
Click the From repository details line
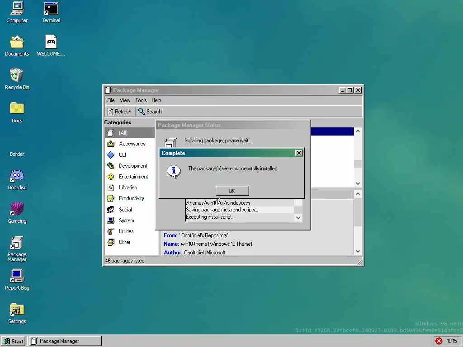pos(197,235)
